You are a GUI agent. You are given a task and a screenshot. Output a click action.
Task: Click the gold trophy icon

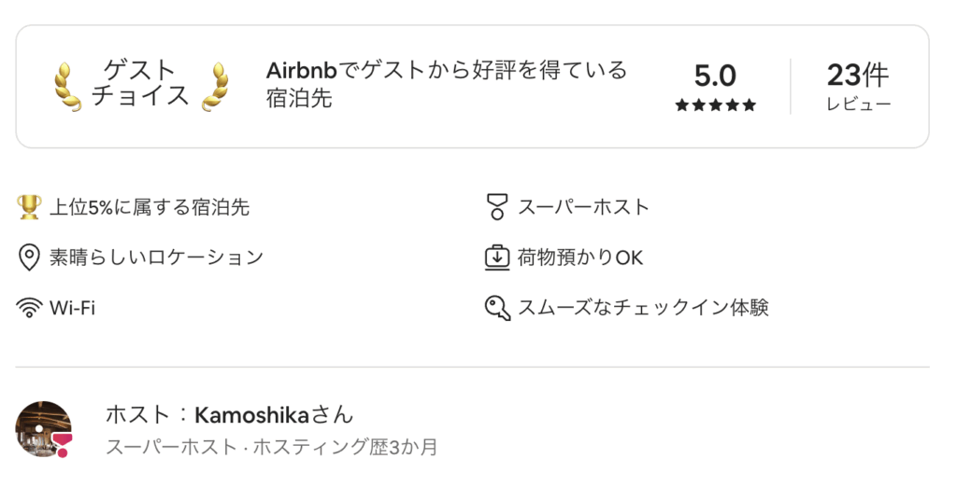(x=30, y=207)
